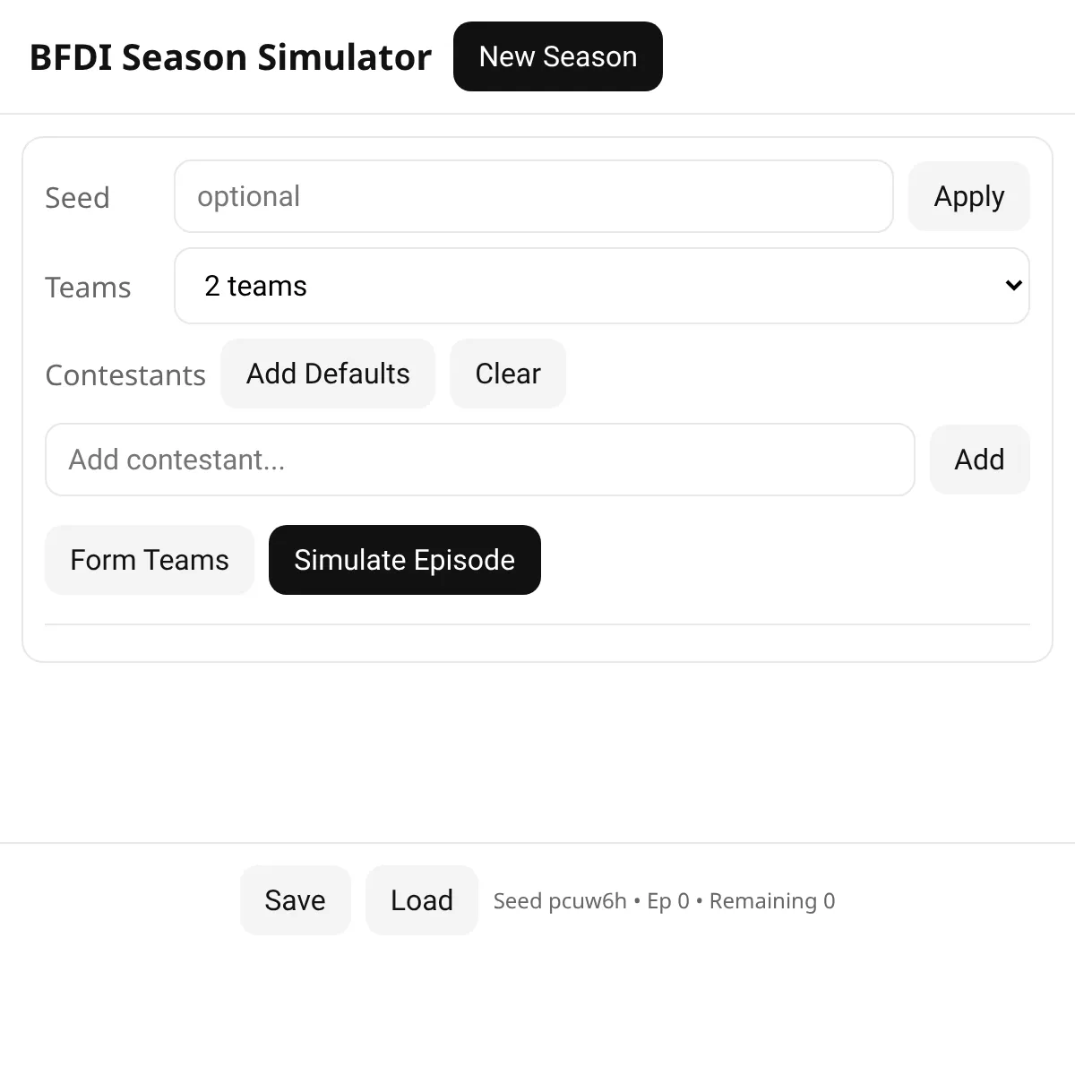Clear the contestants list
Viewport: 1075px width, 1075px height.
pyautogui.click(x=507, y=374)
